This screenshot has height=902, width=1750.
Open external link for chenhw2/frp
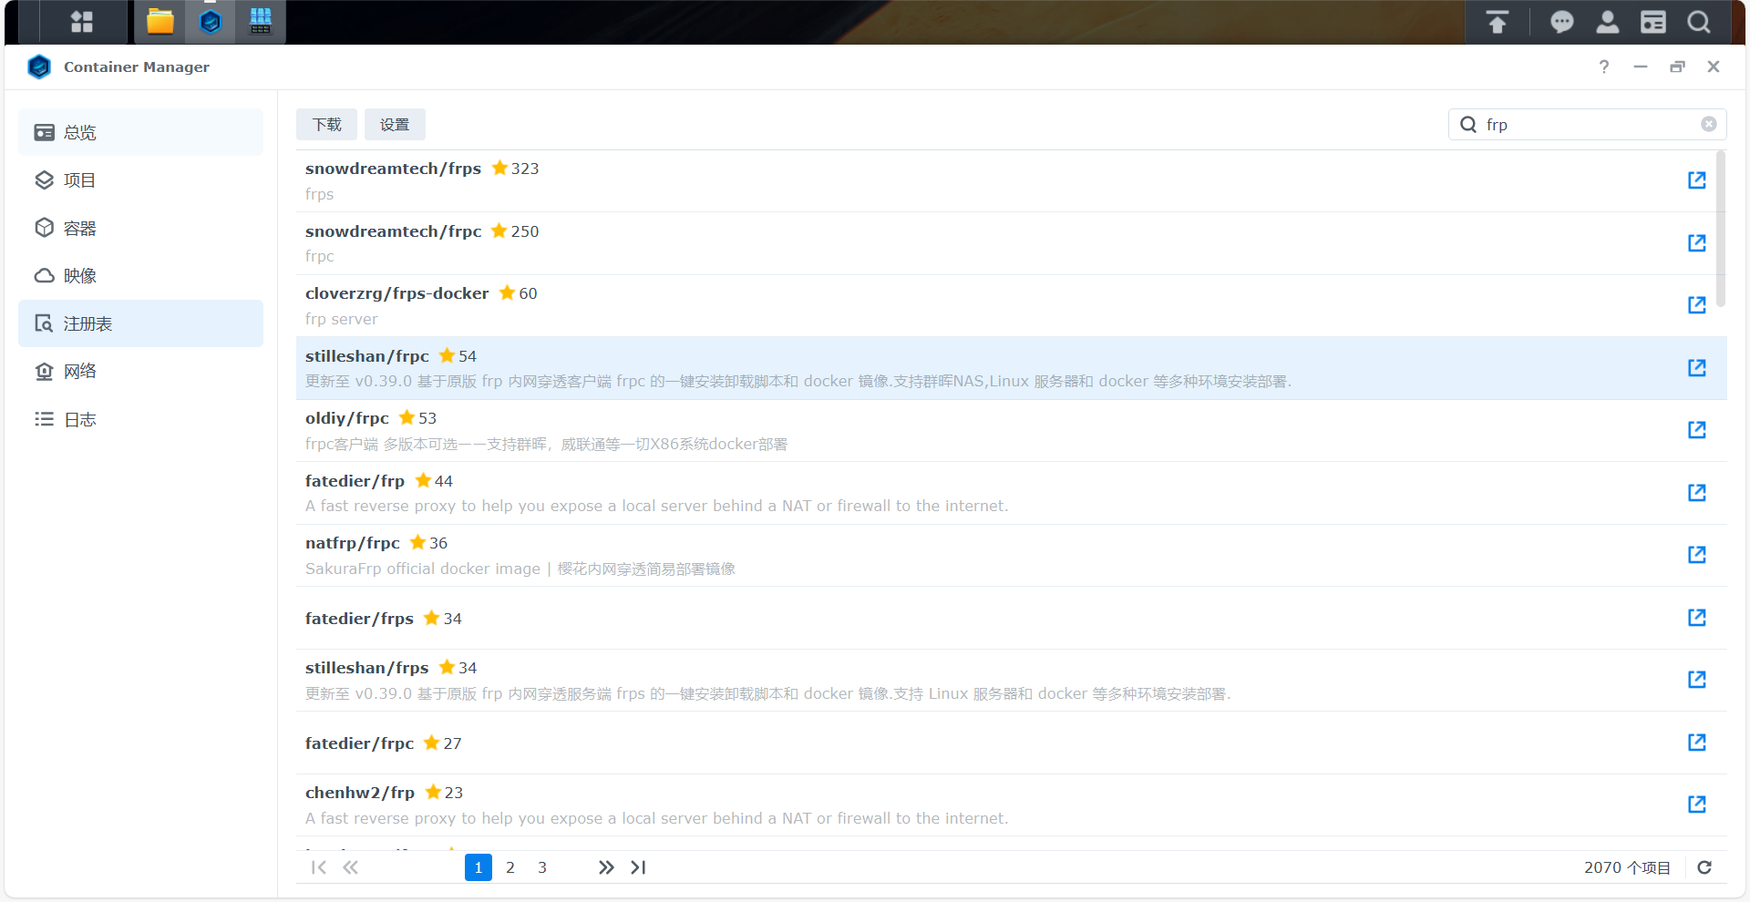click(1696, 805)
